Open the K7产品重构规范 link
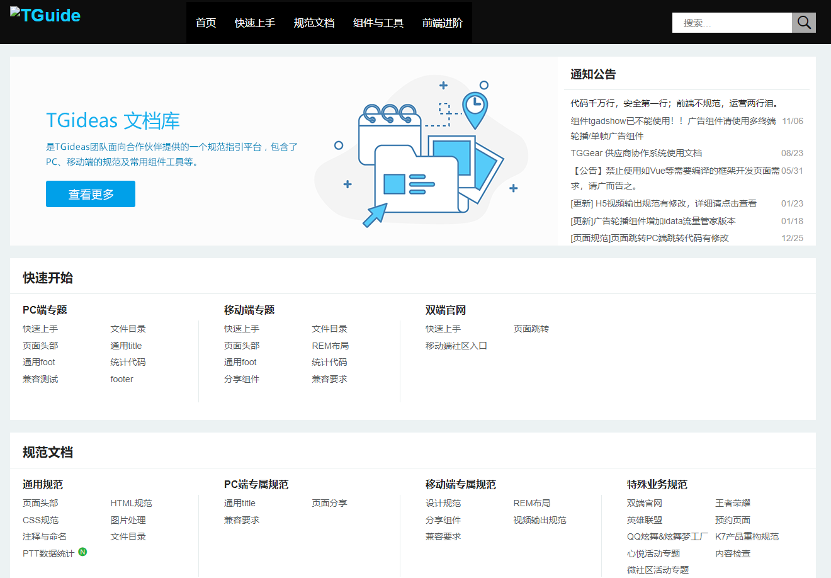The height and width of the screenshot is (578, 831). click(x=747, y=536)
